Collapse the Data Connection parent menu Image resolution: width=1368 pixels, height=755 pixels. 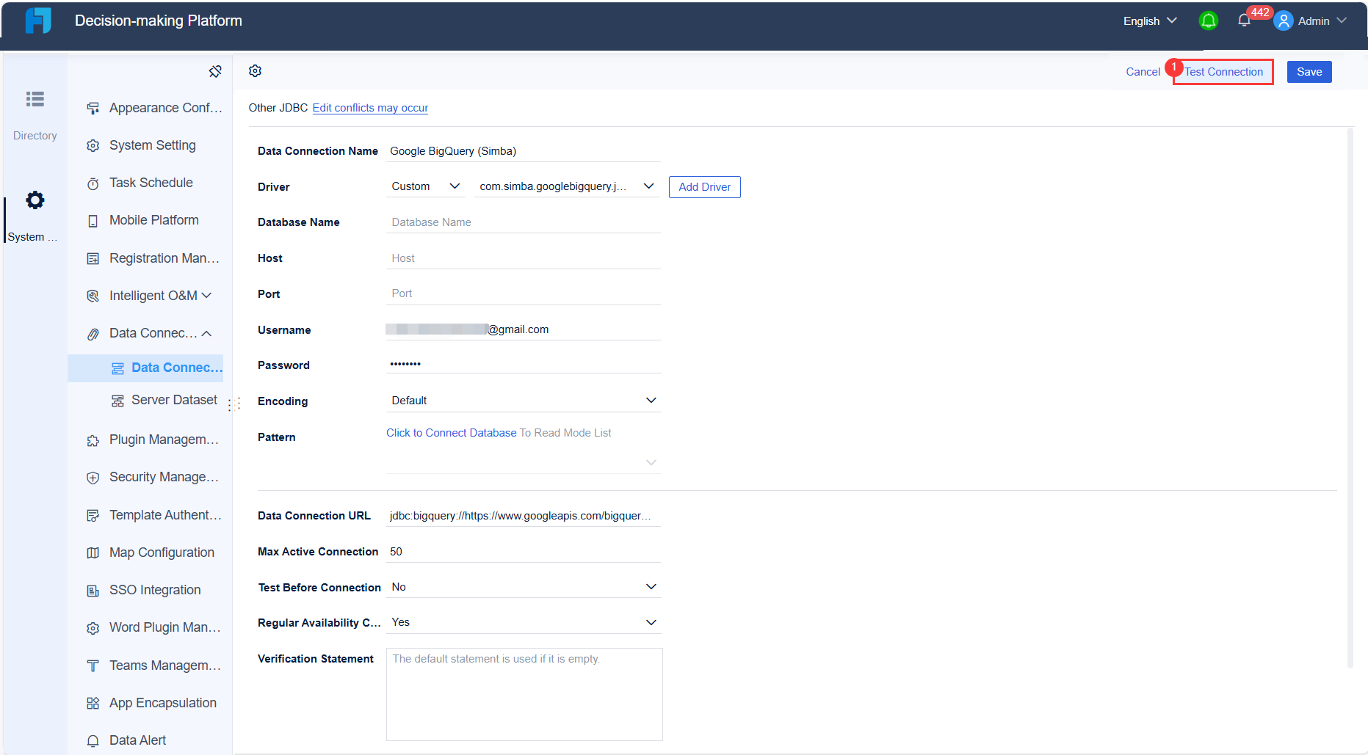click(150, 333)
